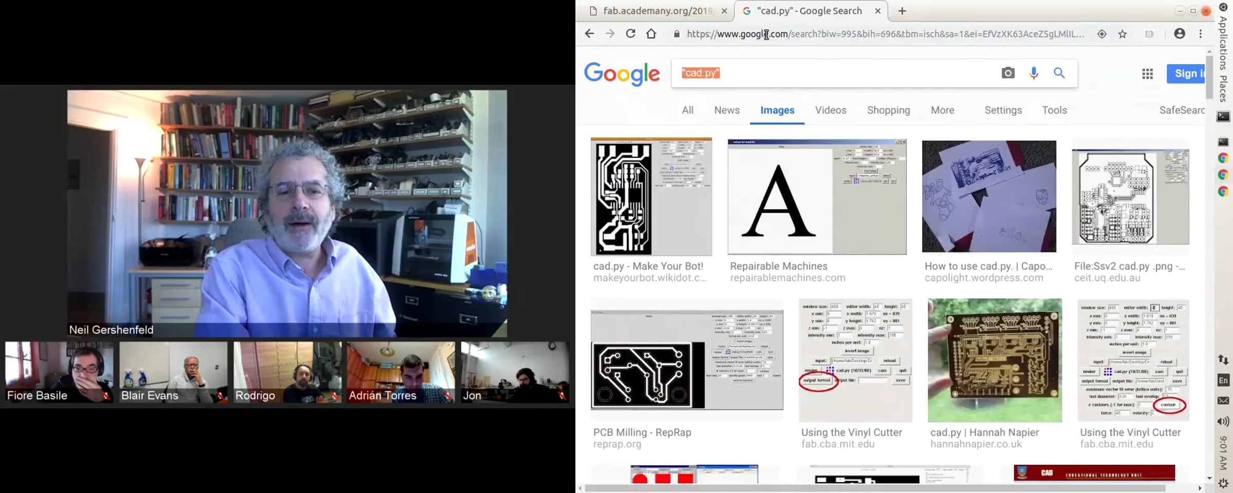Open the SafeSearch dropdown

click(x=1182, y=110)
